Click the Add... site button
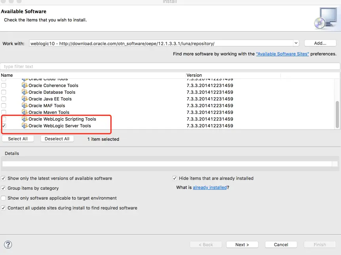The width and height of the screenshot is (341, 255). tap(320, 43)
